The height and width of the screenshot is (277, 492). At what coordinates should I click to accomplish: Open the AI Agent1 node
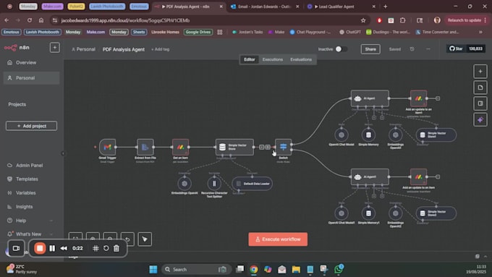tap(370, 176)
